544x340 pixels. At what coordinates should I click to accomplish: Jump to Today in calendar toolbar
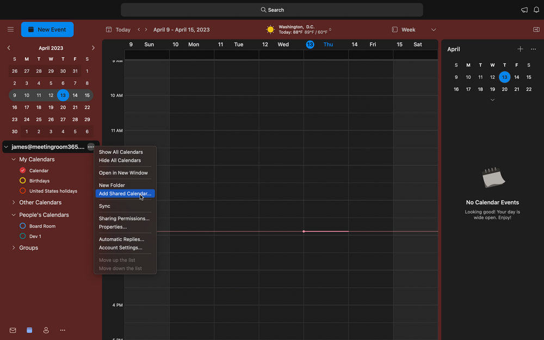coord(118,29)
